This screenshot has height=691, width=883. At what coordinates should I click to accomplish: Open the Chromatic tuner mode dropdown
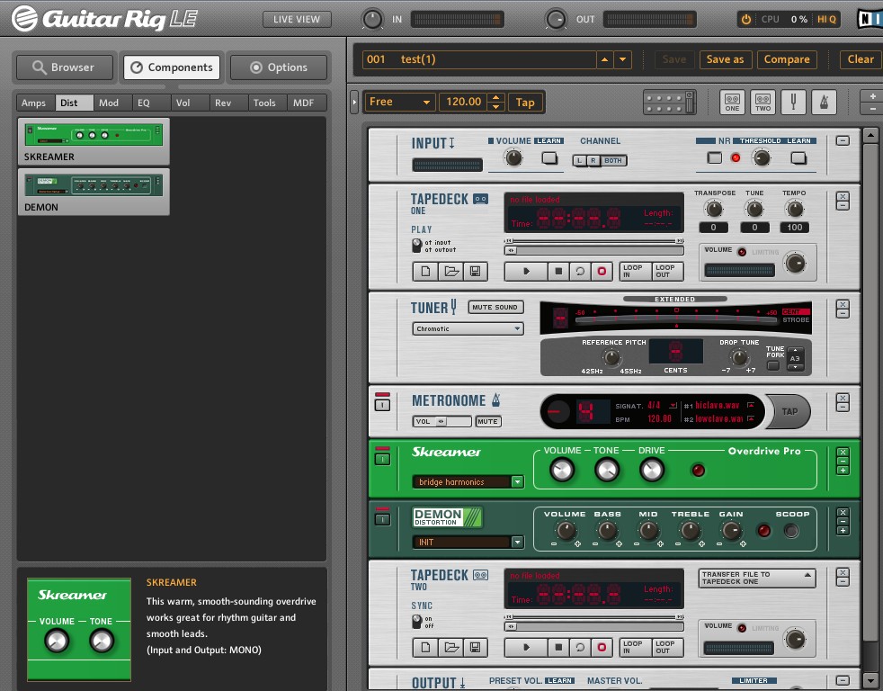coord(468,328)
